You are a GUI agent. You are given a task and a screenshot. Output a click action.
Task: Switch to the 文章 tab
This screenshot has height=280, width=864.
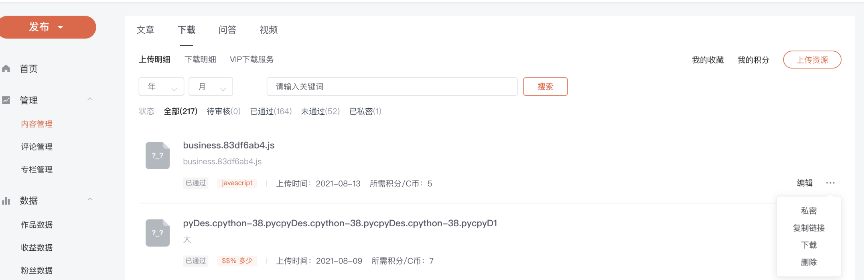(x=145, y=30)
